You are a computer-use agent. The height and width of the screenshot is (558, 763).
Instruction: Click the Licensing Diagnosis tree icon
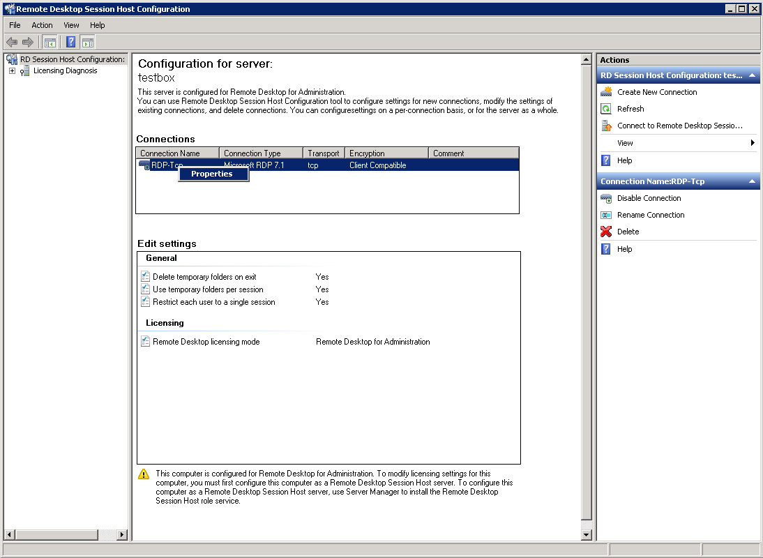click(x=25, y=71)
